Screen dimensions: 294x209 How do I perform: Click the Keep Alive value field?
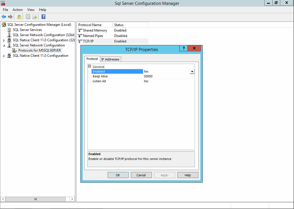168,77
